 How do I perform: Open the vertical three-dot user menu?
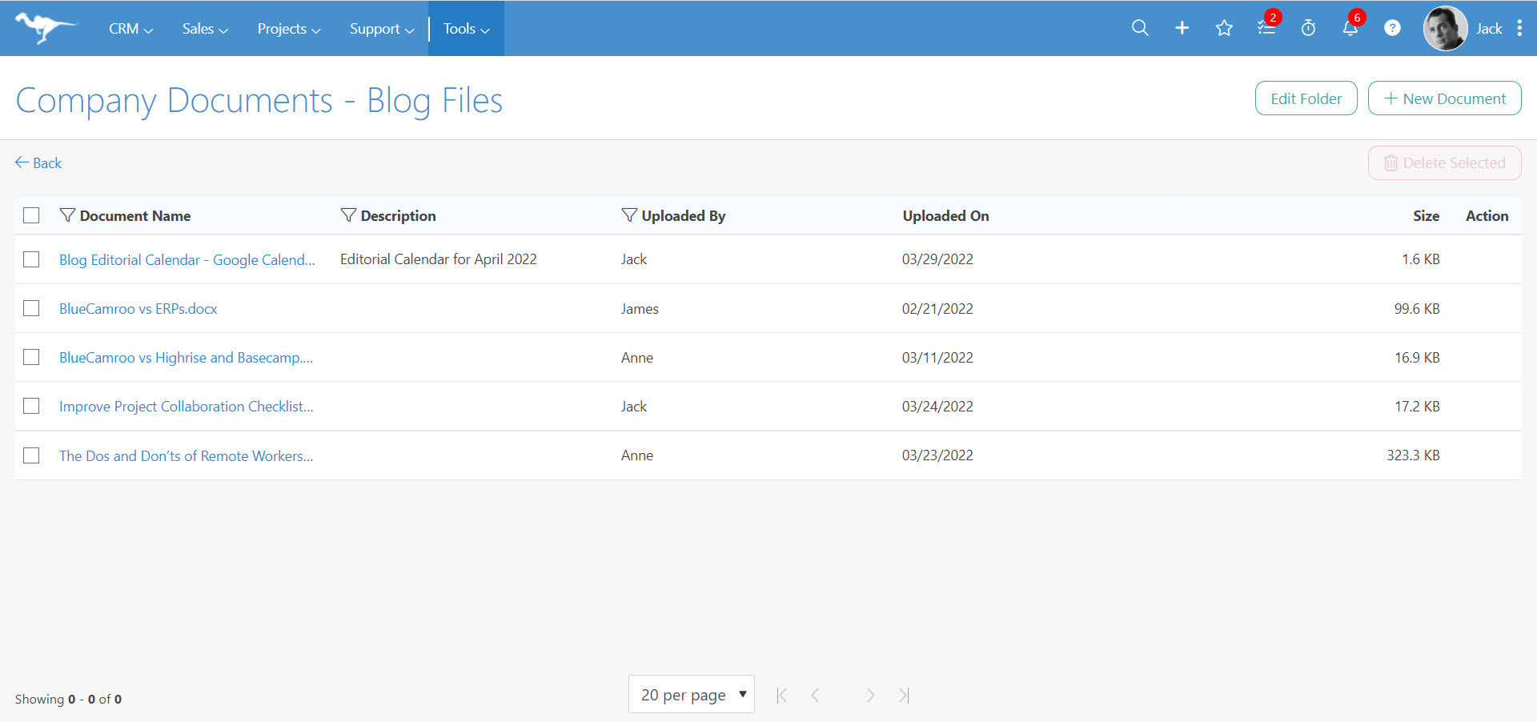(1519, 28)
